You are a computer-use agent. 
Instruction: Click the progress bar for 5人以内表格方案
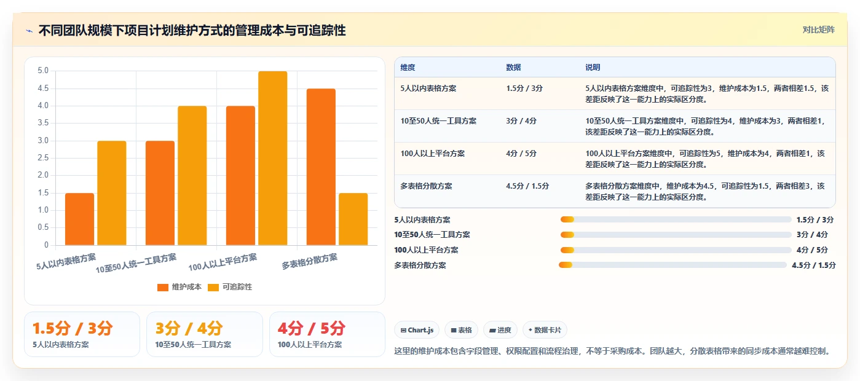point(676,219)
